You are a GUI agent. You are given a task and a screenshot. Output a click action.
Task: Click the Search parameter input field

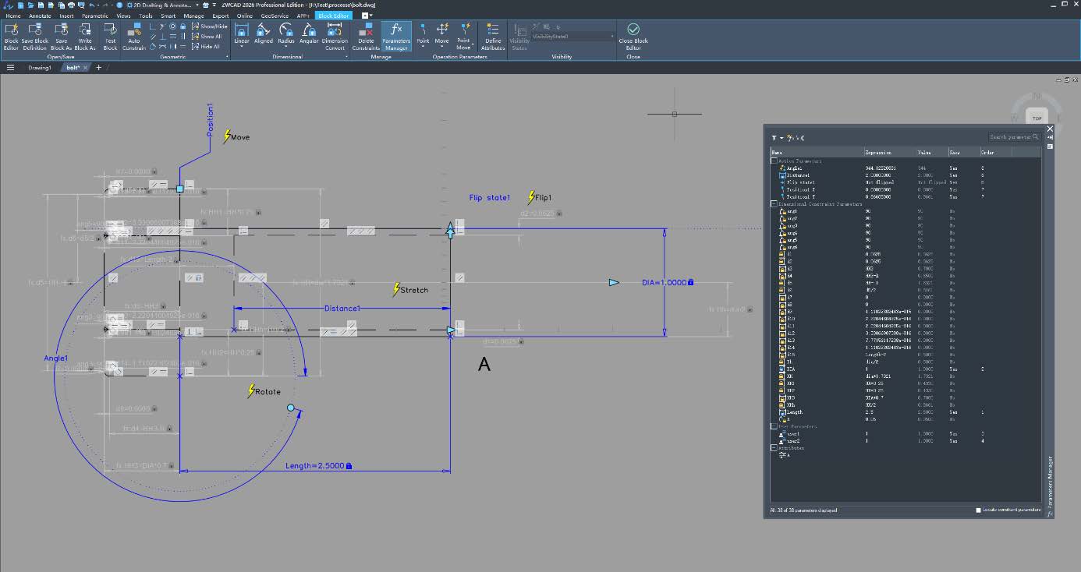pos(1012,137)
